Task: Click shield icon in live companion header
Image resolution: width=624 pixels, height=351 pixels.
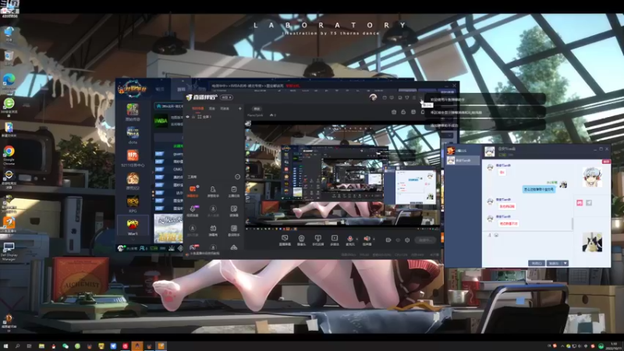Action: tap(406, 97)
